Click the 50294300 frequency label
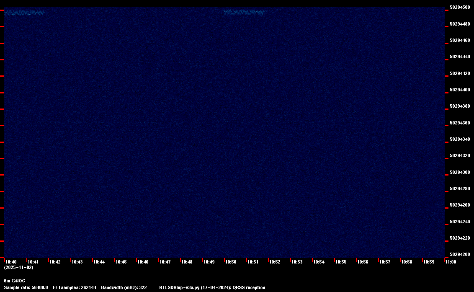 (459, 172)
